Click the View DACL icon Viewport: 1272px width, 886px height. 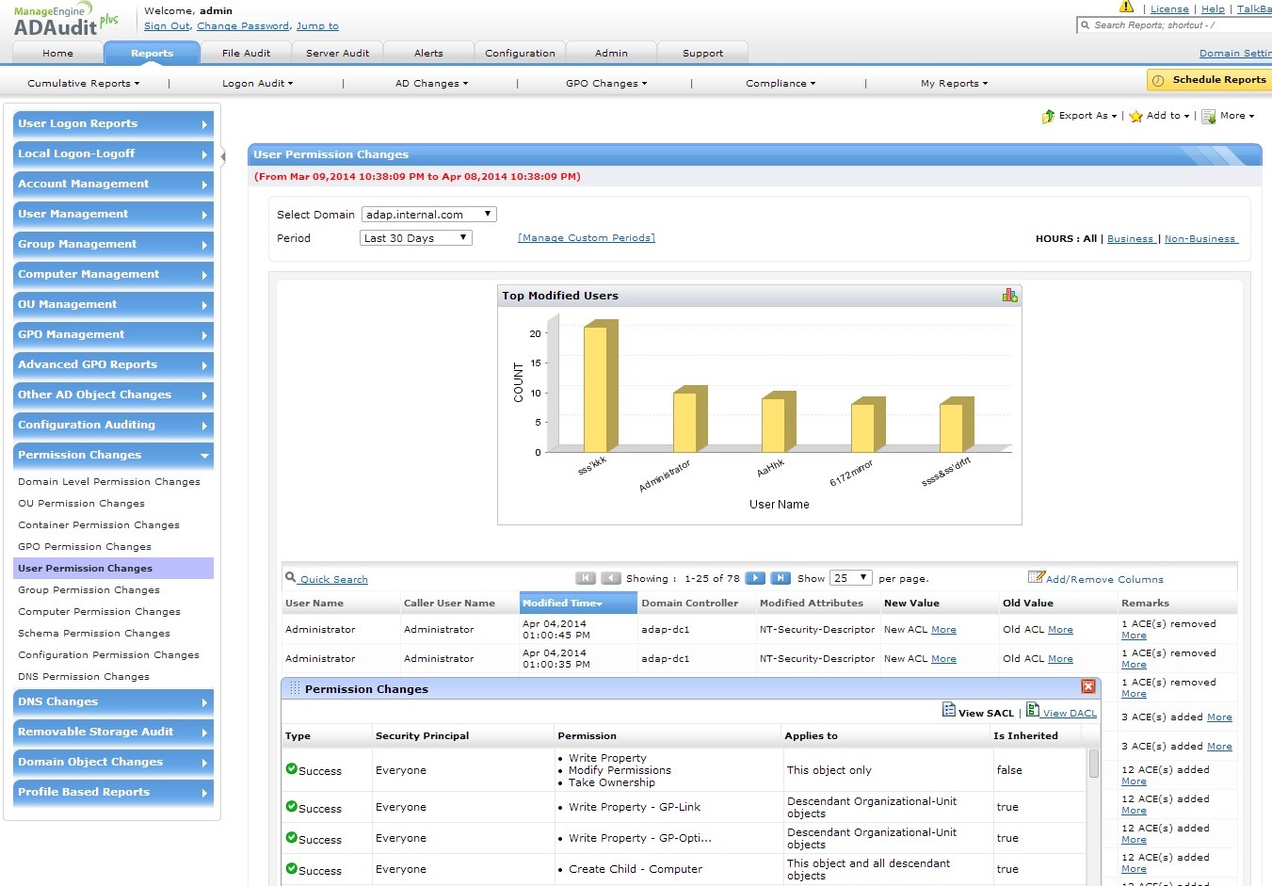[1033, 710]
